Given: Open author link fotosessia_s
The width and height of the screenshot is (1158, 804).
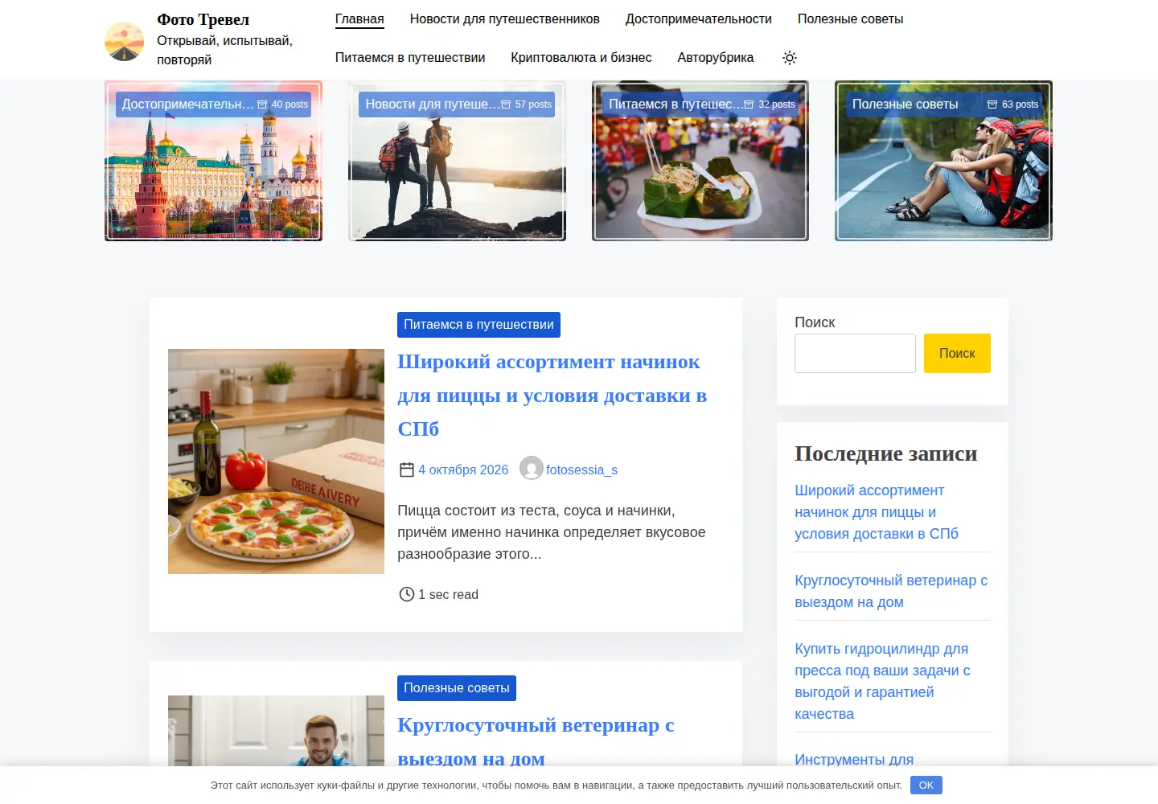Looking at the screenshot, I should click(x=582, y=470).
